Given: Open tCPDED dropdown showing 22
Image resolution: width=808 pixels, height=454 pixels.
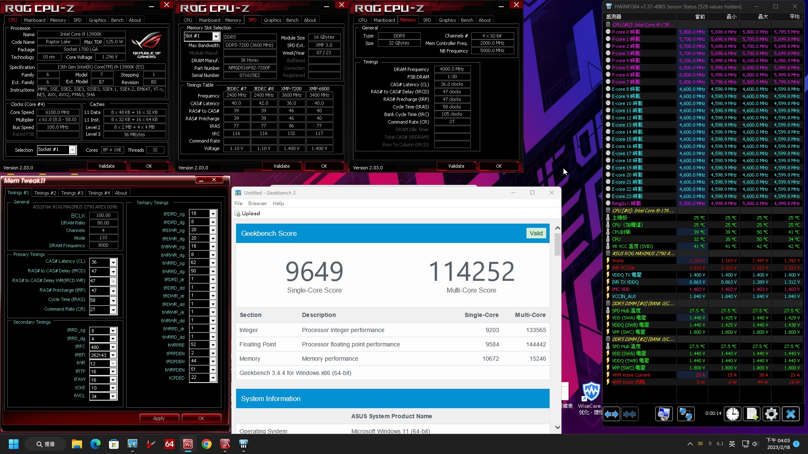Looking at the screenshot, I should point(213,378).
